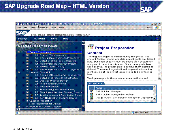
Task: Click the Project Preparation header icon
Action: point(90,47)
